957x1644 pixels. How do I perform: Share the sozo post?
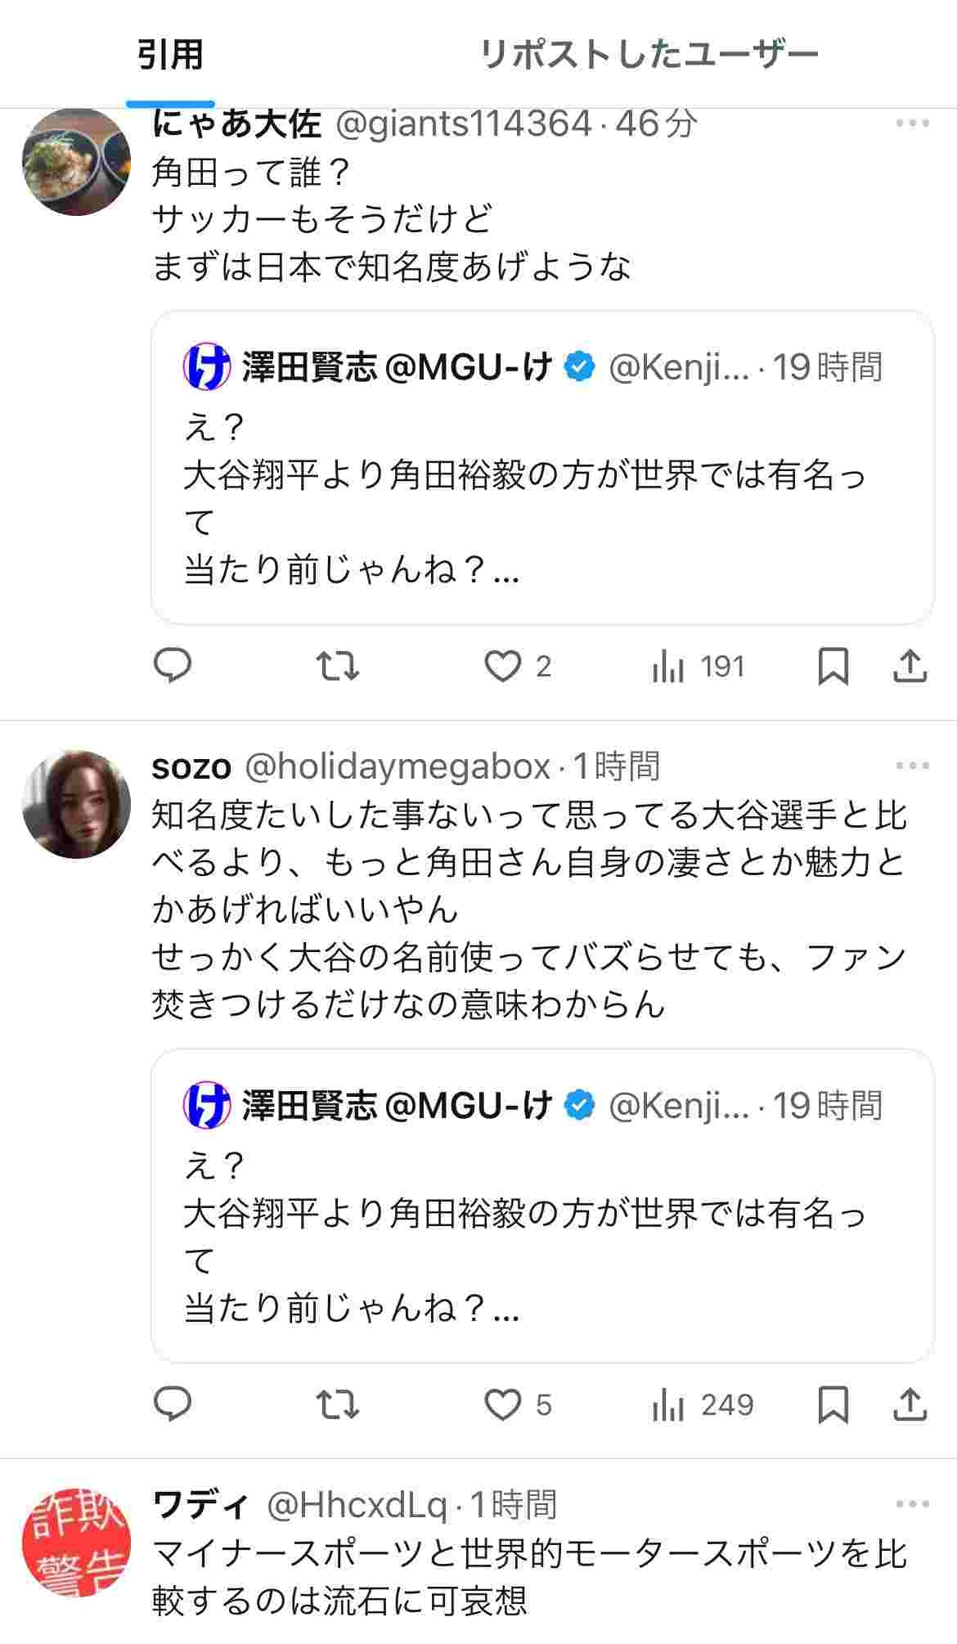coord(910,1404)
